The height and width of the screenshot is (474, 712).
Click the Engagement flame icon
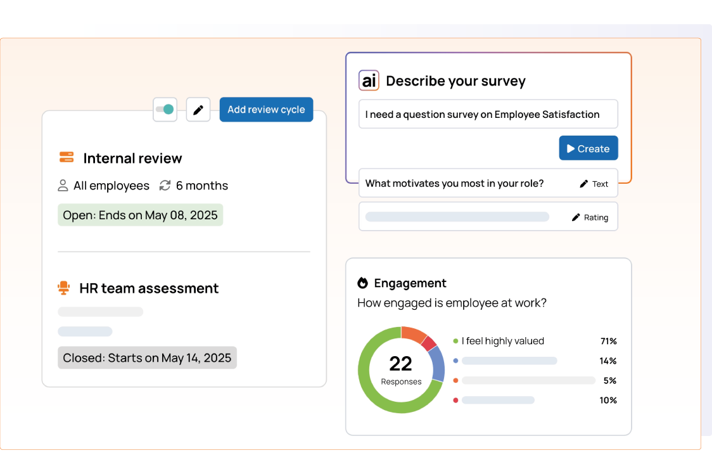coord(362,283)
